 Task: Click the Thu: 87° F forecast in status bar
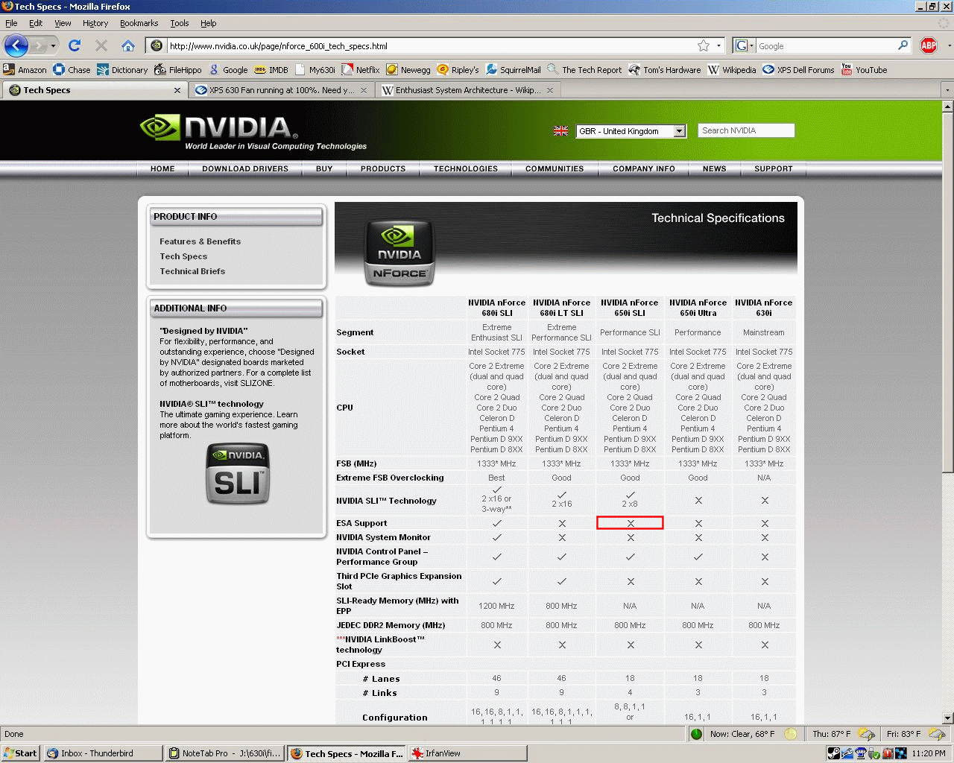click(831, 734)
